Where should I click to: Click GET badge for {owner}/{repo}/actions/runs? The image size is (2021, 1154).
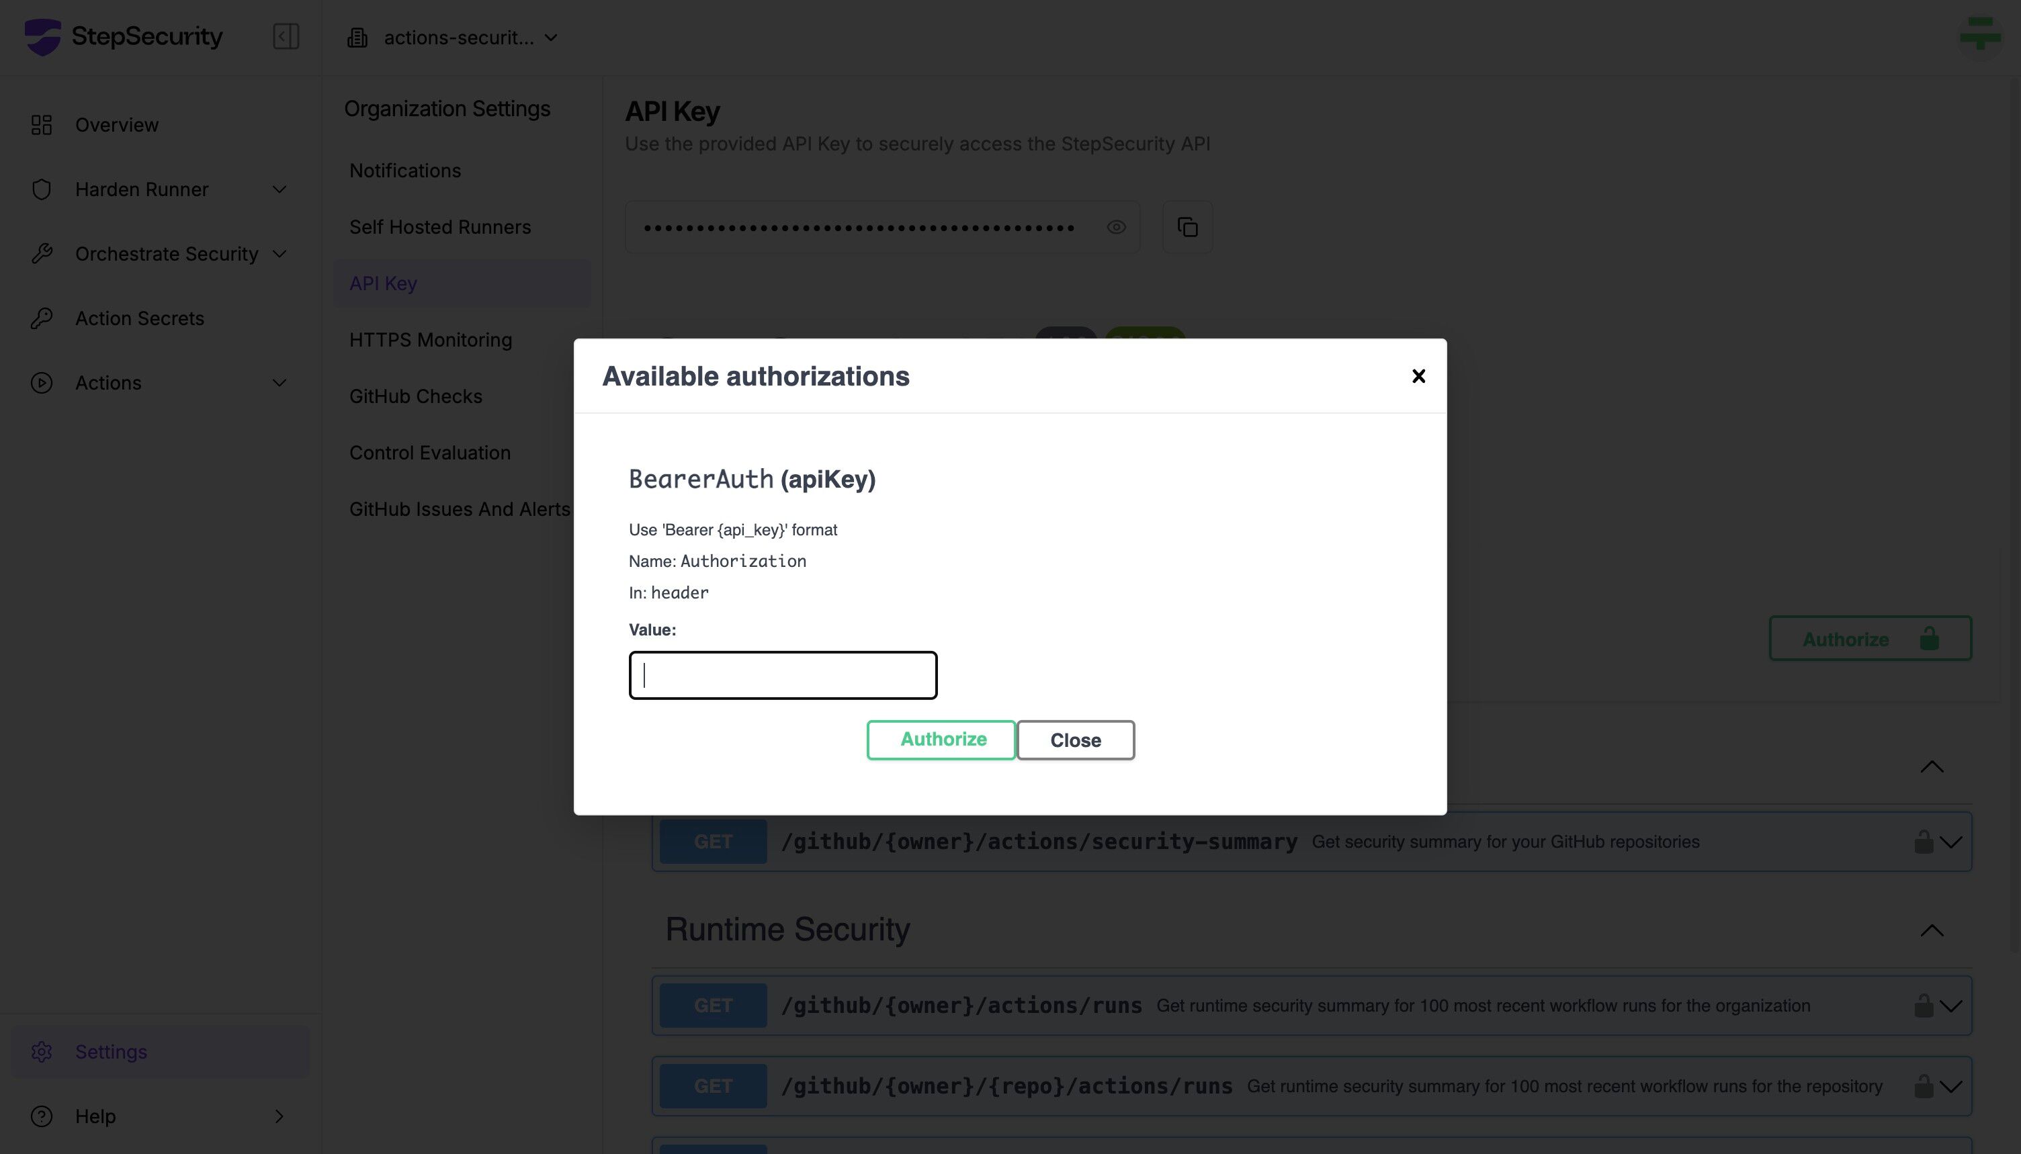(714, 1086)
